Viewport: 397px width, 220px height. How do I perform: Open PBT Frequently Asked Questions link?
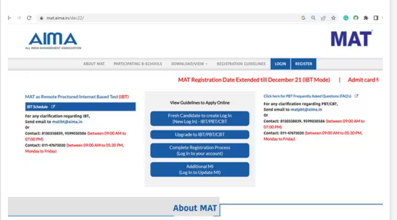(x=308, y=96)
